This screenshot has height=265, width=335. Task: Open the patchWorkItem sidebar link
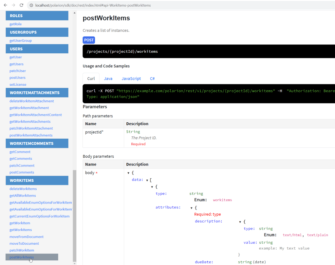click(x=22, y=250)
